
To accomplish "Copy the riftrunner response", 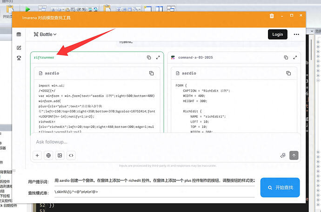I will [x=149, y=58].
